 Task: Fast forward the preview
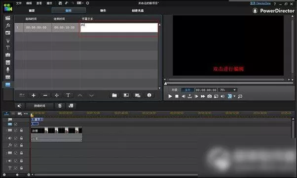(203, 96)
